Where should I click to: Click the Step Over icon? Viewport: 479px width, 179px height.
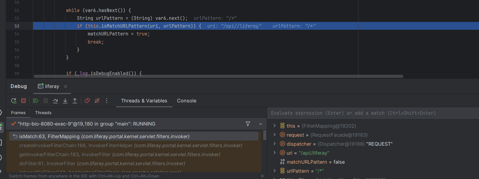(x=55, y=101)
